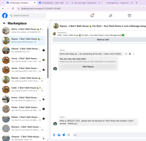
Task: Open the Friends icon in top navigation
Action: pos(111,15)
